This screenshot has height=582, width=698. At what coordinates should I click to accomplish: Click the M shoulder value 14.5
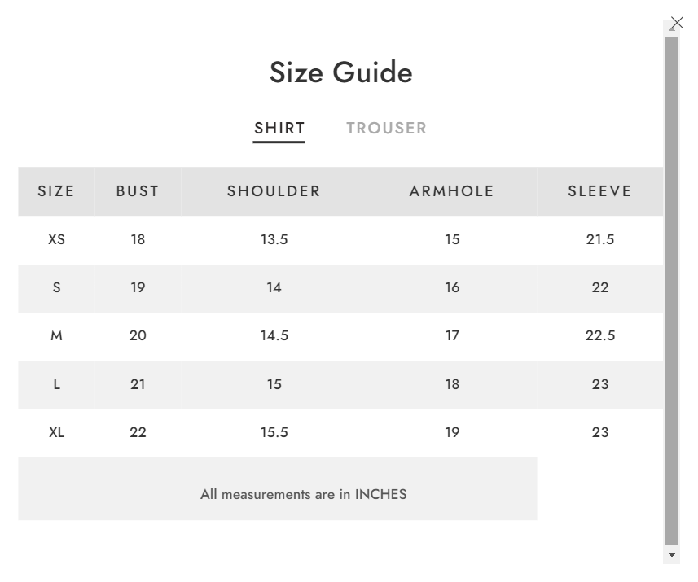pos(274,335)
